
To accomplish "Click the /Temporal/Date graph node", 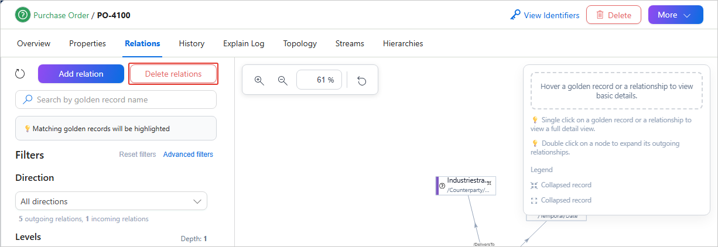I will (x=556, y=216).
